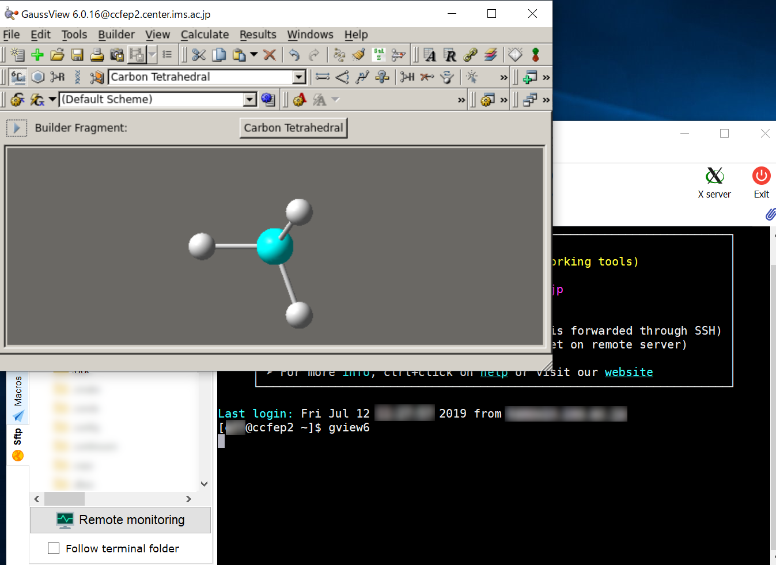Image resolution: width=776 pixels, height=565 pixels.
Task: Activate the atom selection cursor tool
Action: (472, 77)
